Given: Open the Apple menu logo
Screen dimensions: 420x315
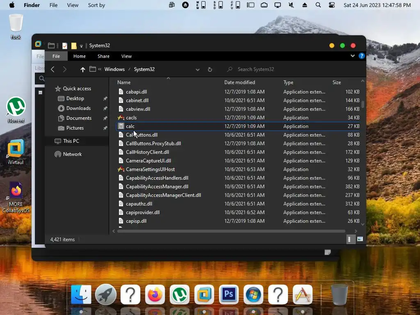Looking at the screenshot, I should [x=12, y=5].
